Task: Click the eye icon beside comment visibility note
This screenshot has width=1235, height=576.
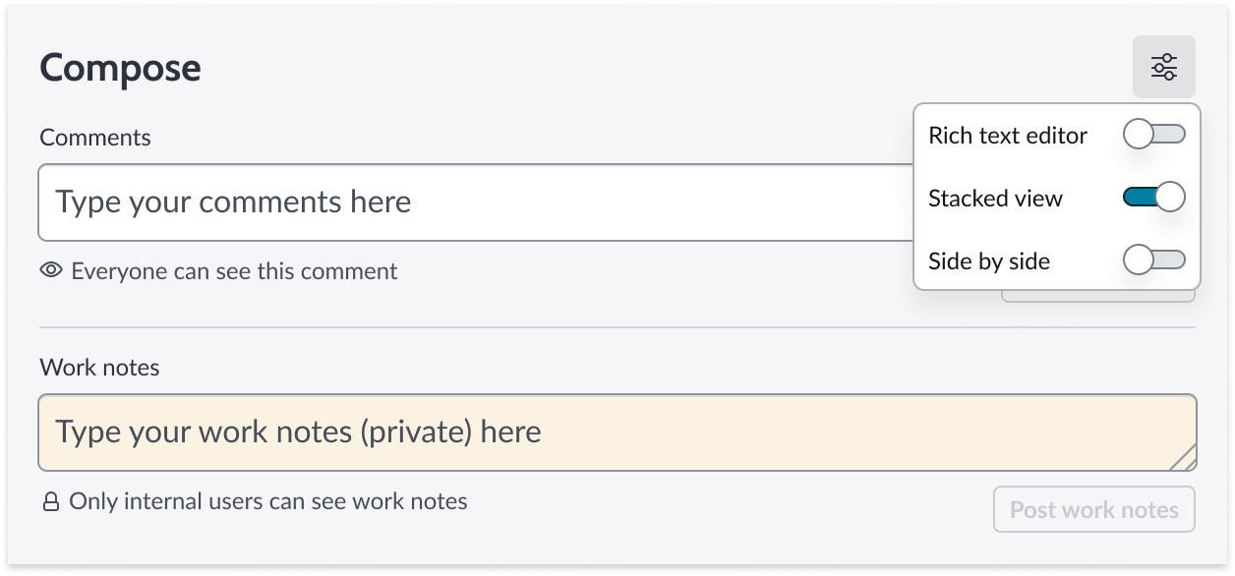Action: pos(51,270)
